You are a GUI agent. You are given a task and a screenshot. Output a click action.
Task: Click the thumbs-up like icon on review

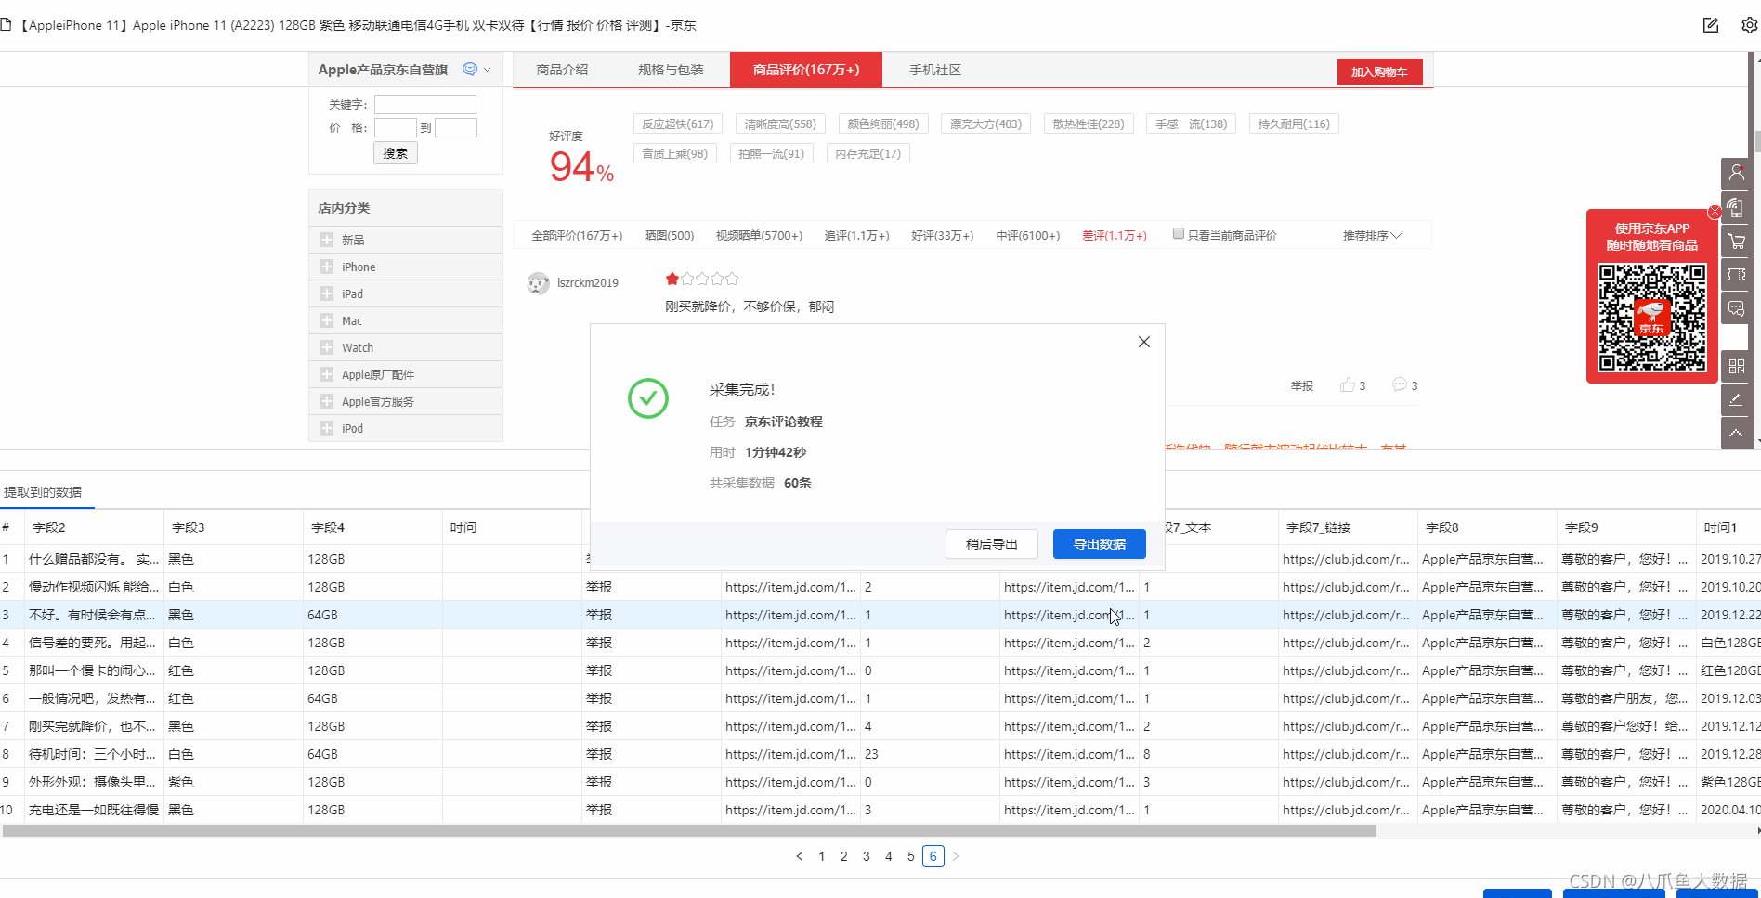tap(1348, 385)
